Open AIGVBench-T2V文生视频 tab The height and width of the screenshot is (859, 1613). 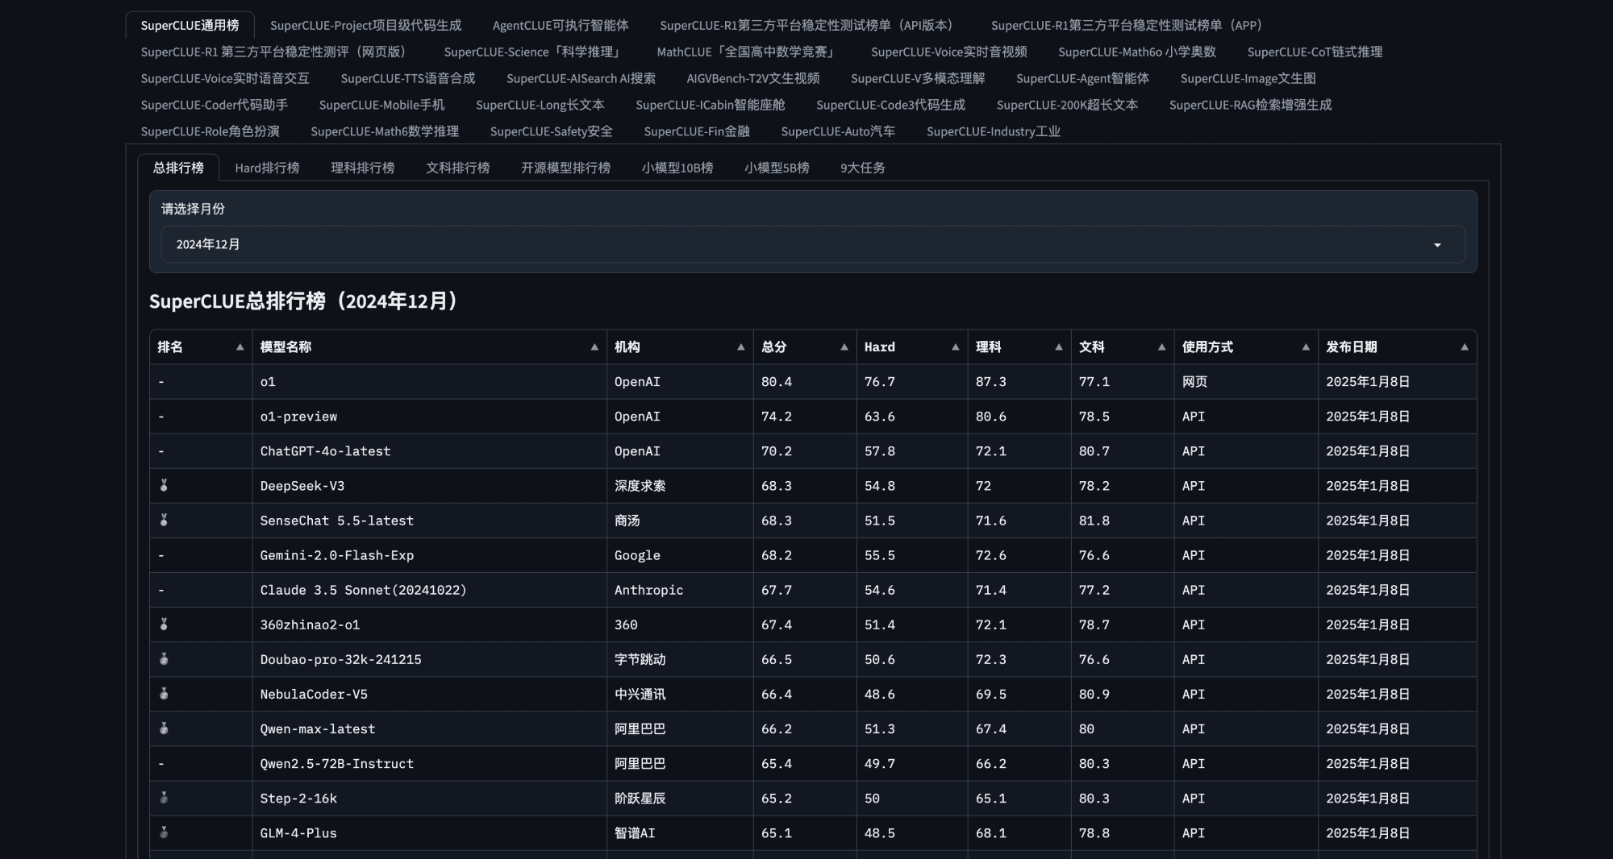tap(753, 78)
